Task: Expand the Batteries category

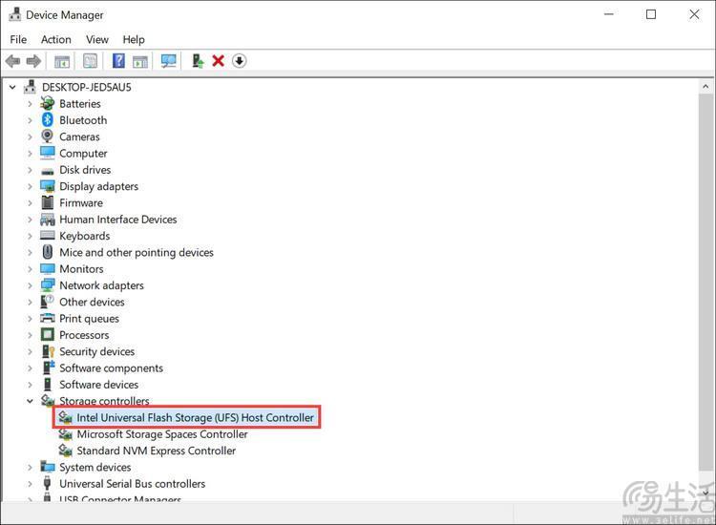Action: (30, 104)
